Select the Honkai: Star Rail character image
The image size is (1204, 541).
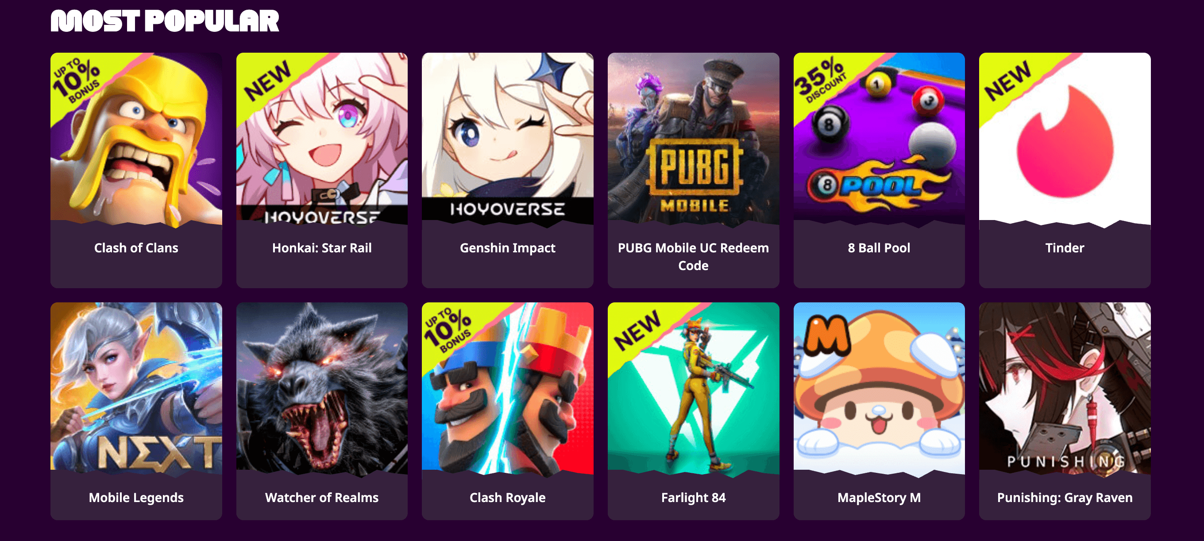coord(321,140)
